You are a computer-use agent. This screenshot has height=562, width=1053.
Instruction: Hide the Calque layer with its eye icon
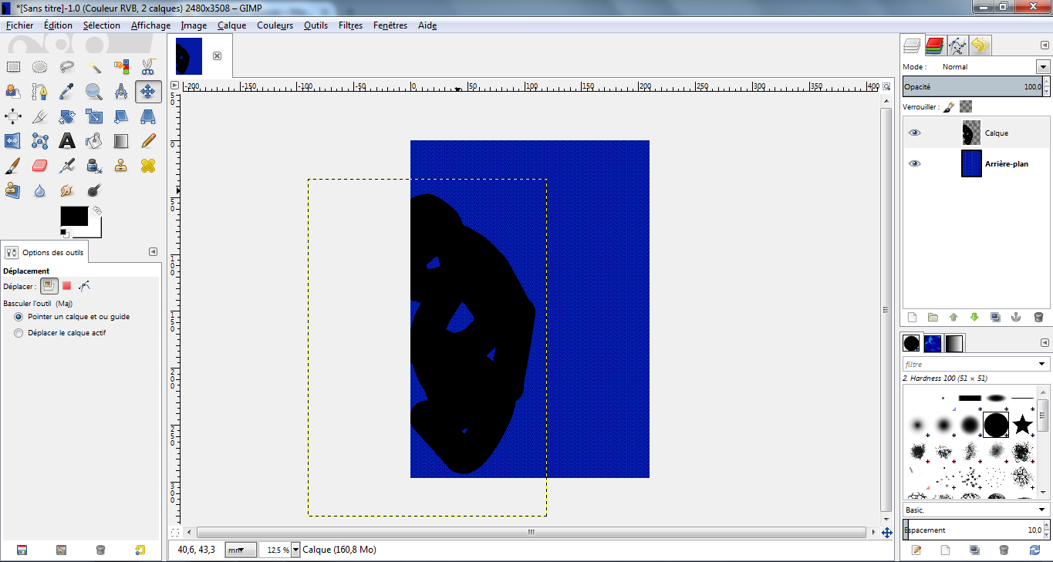tap(914, 133)
